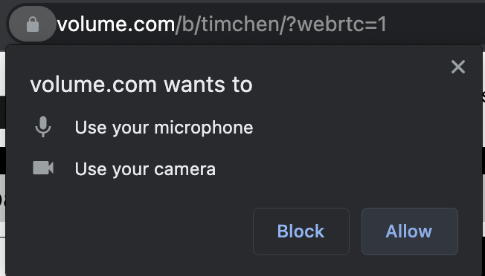
Task: Click the "/b/" segment of the URL path
Action: click(188, 24)
